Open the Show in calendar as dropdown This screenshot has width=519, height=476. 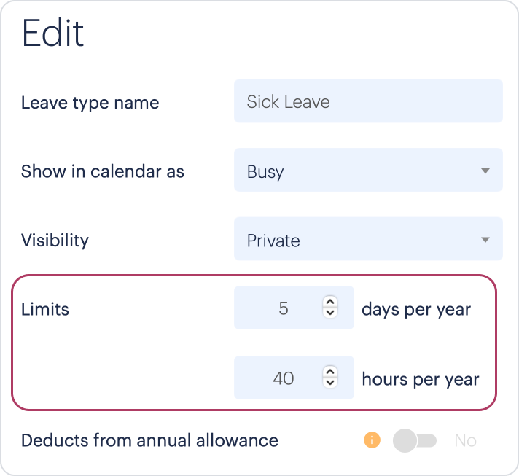click(x=368, y=170)
